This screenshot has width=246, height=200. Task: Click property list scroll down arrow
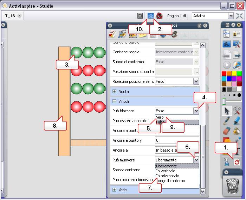202,191
